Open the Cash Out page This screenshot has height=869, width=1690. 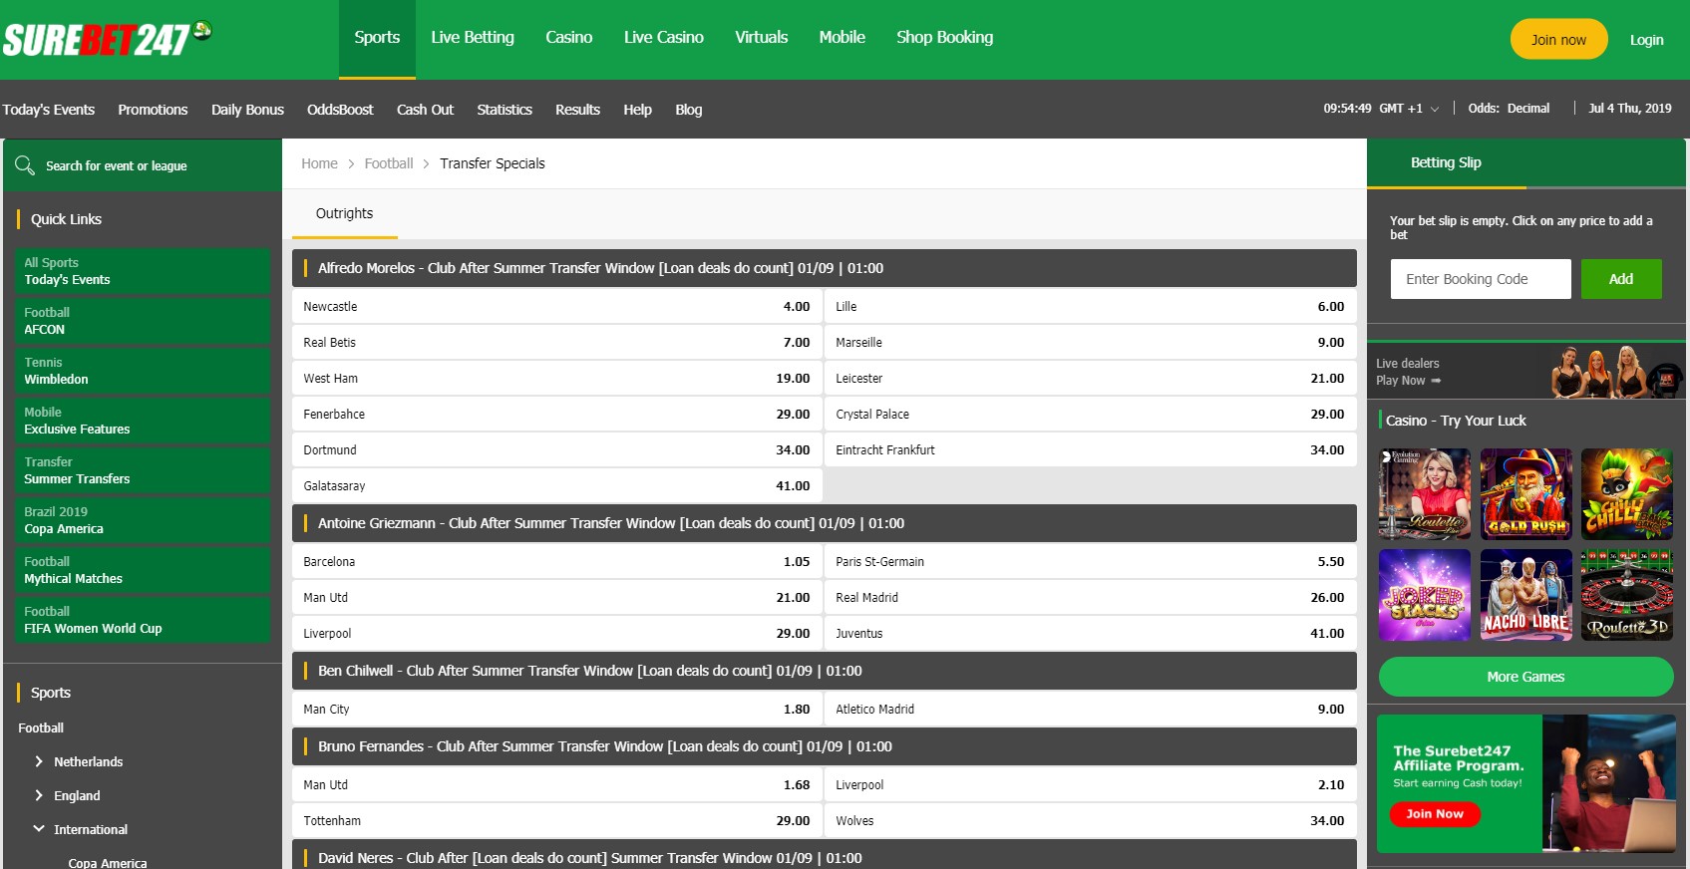coord(425,110)
